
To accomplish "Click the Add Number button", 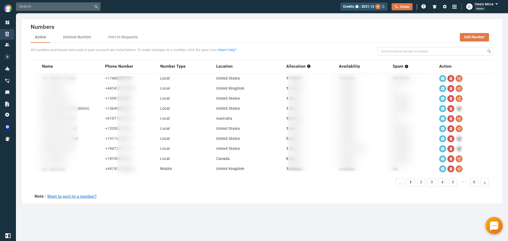I will 474,37.
